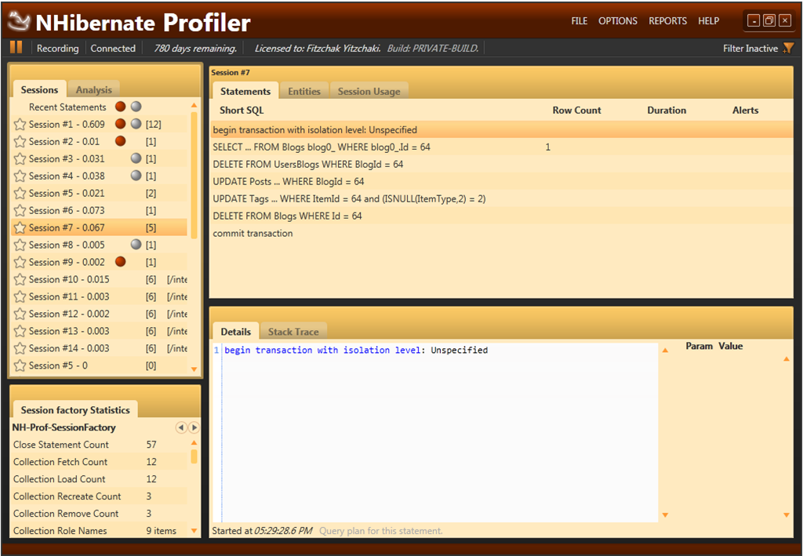Click the star icon for Session #11 - 0.003
803x556 pixels.
(x=20, y=296)
